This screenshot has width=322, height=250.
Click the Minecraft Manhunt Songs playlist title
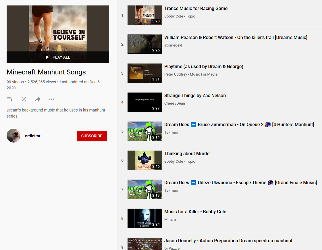(46, 72)
